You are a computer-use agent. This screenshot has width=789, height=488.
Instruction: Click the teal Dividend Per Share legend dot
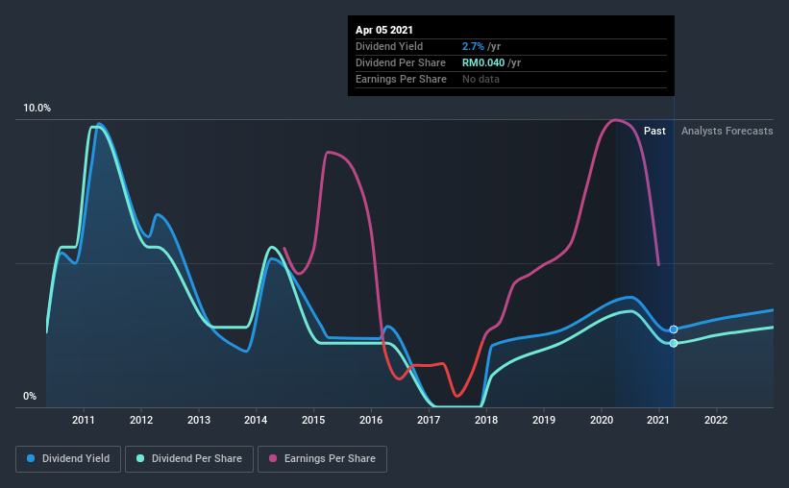140,458
